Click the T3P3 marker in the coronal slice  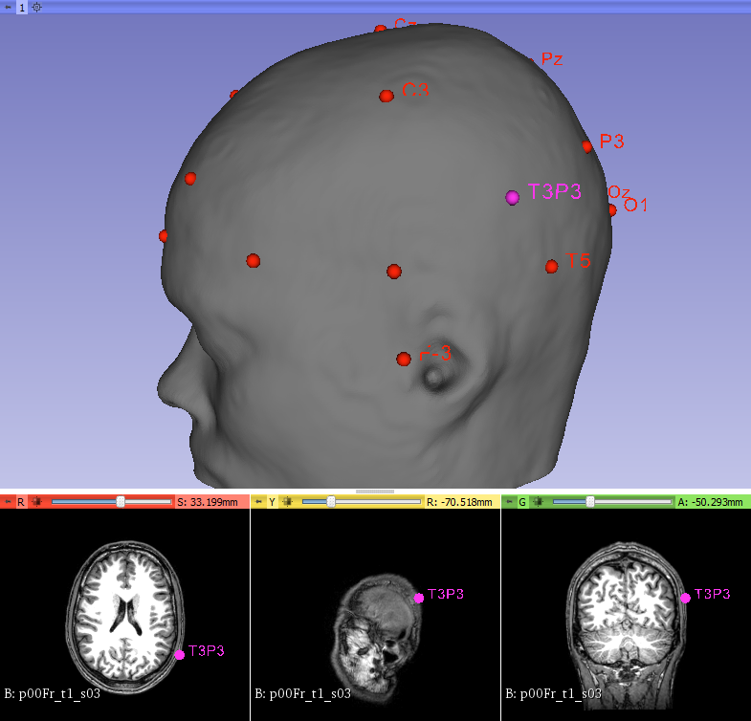(685, 599)
